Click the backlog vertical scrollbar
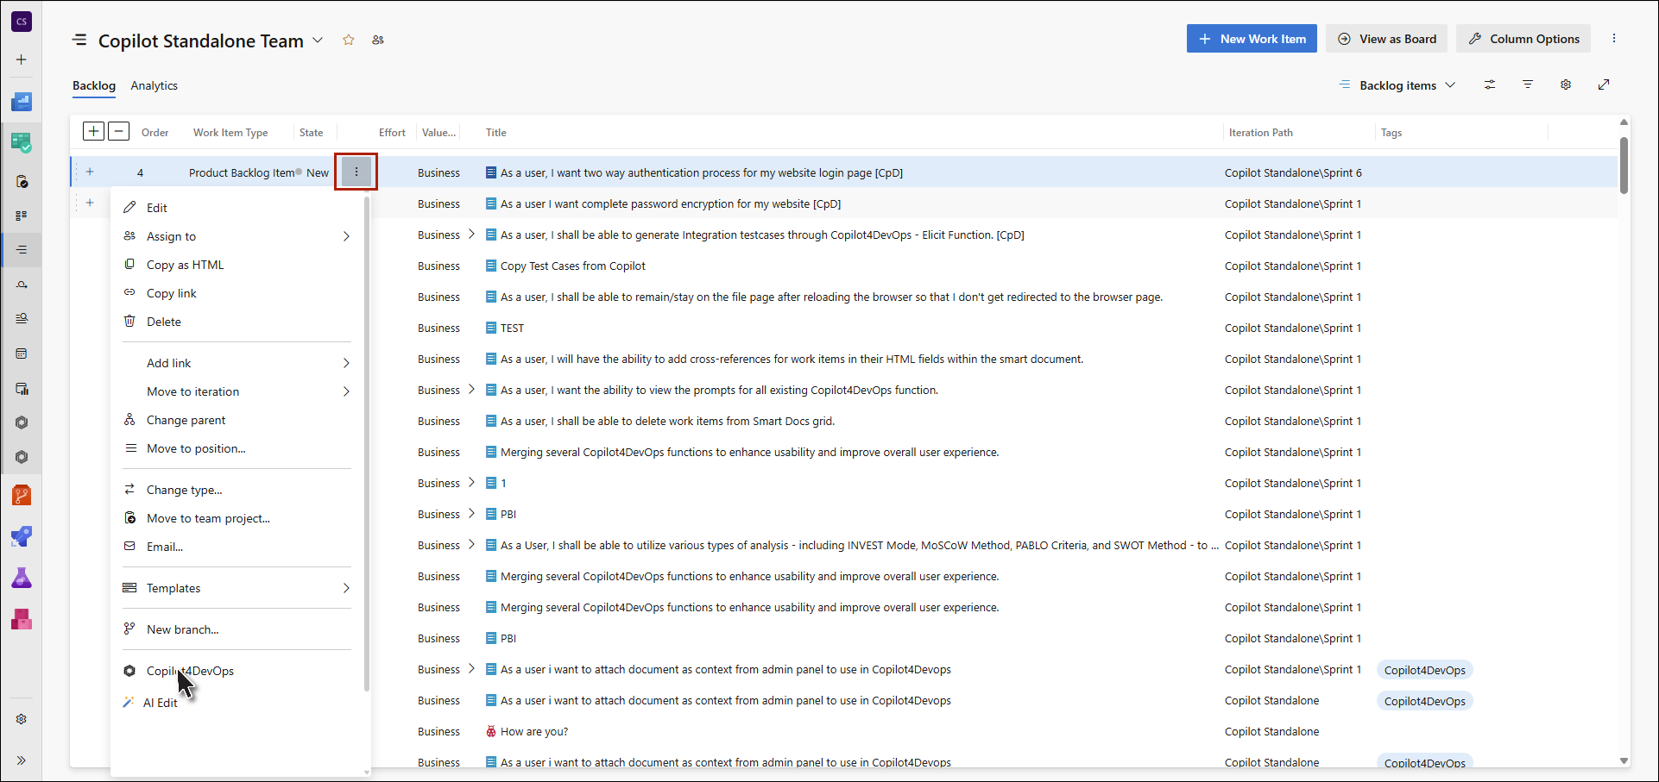The width and height of the screenshot is (1659, 782). tap(1624, 164)
